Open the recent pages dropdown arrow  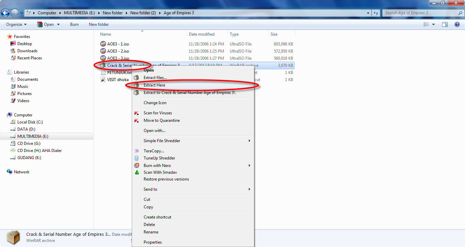click(22, 13)
